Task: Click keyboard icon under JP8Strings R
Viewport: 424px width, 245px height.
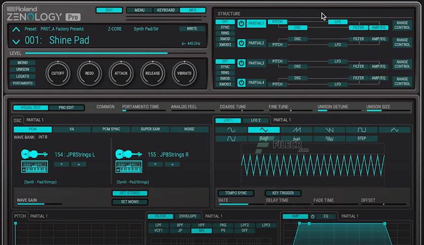Action: (129, 167)
